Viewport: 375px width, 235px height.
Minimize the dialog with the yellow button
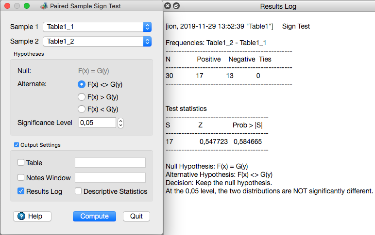tap(17, 6)
